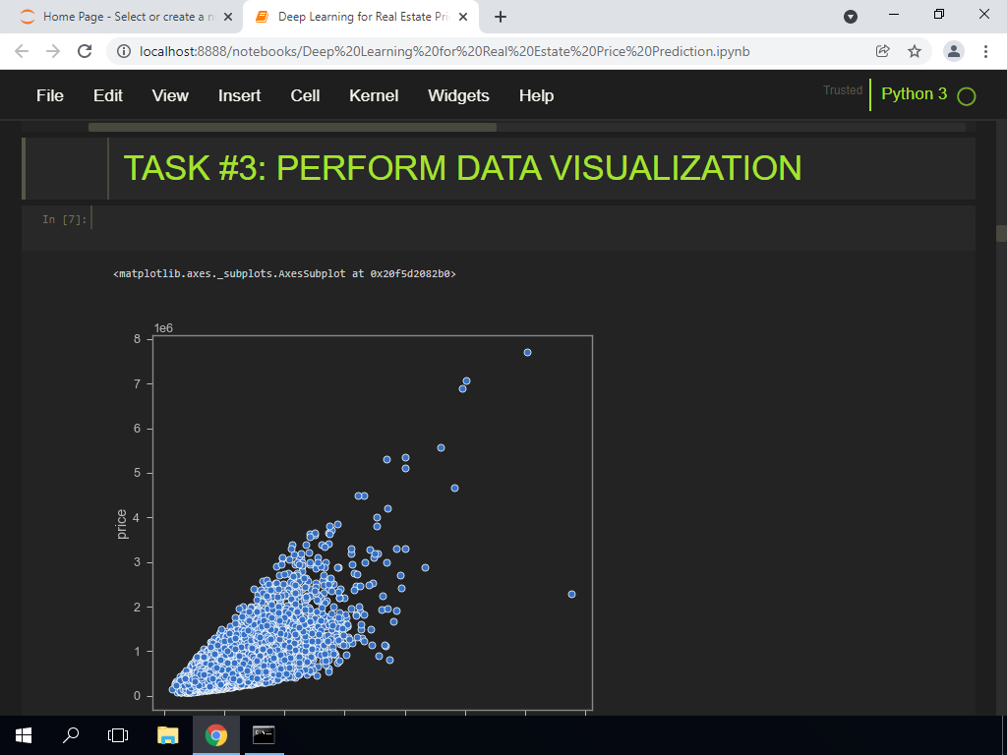Click the horizontal scrollbar above the heading
The image size is (1007, 755).
[292, 127]
